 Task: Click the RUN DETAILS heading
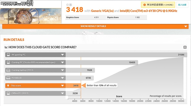pos(14,40)
